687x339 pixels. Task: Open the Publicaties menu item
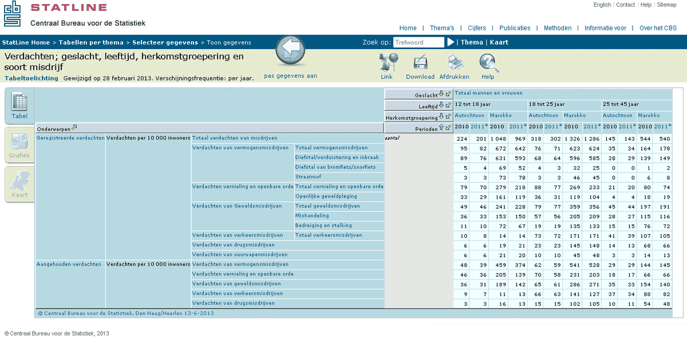tap(515, 28)
